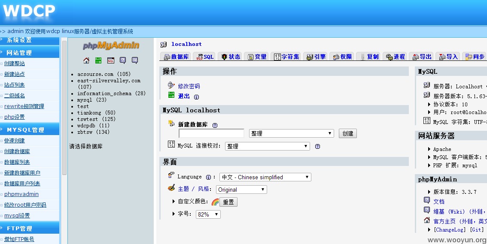Click the green exit icon in sidebar
Image resolution: width=487 pixels, height=244 pixels.
(x=98, y=60)
